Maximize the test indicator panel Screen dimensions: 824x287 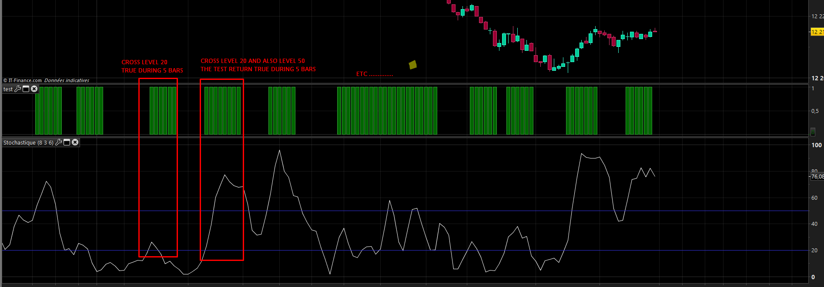click(x=26, y=89)
